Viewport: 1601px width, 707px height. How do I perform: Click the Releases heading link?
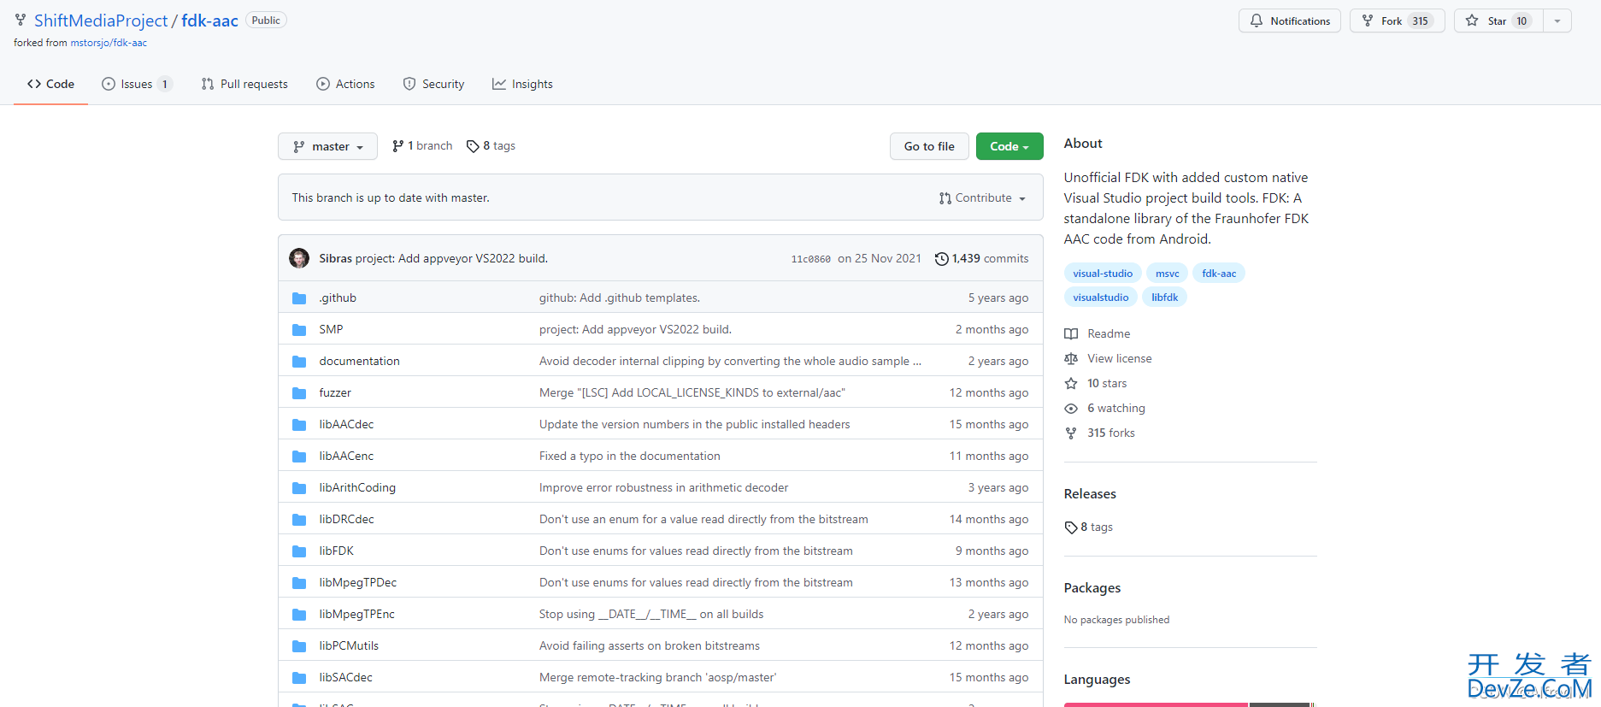(1090, 494)
